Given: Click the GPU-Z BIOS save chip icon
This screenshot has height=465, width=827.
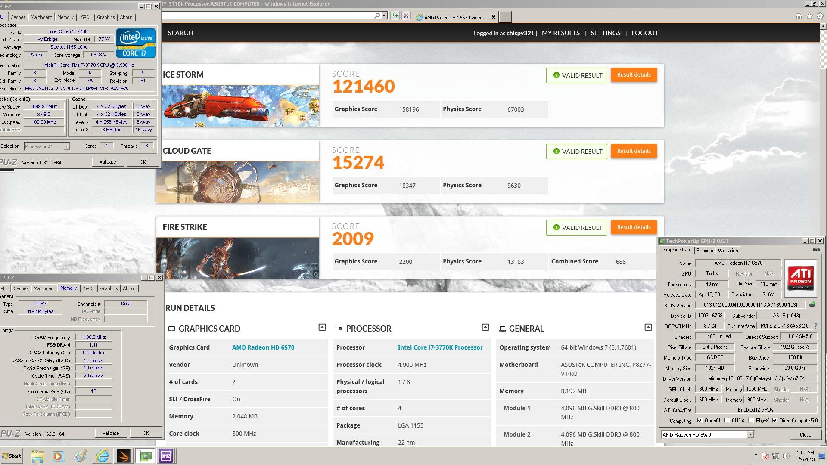Looking at the screenshot, I should (812, 305).
